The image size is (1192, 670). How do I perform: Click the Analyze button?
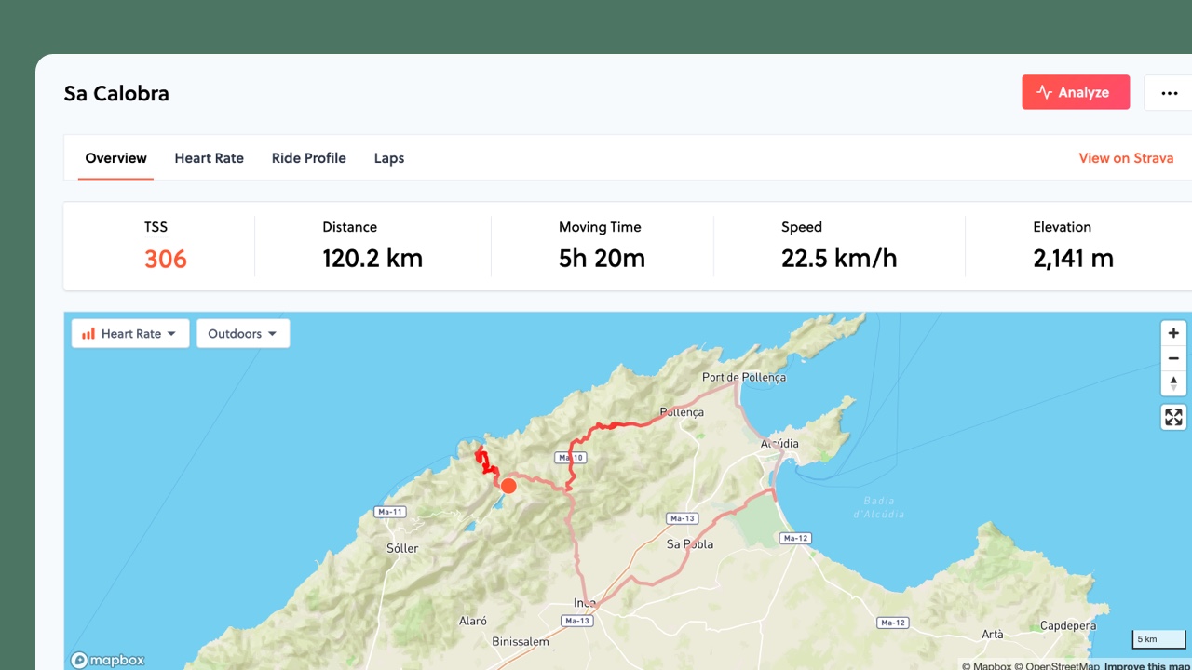pyautogui.click(x=1076, y=92)
